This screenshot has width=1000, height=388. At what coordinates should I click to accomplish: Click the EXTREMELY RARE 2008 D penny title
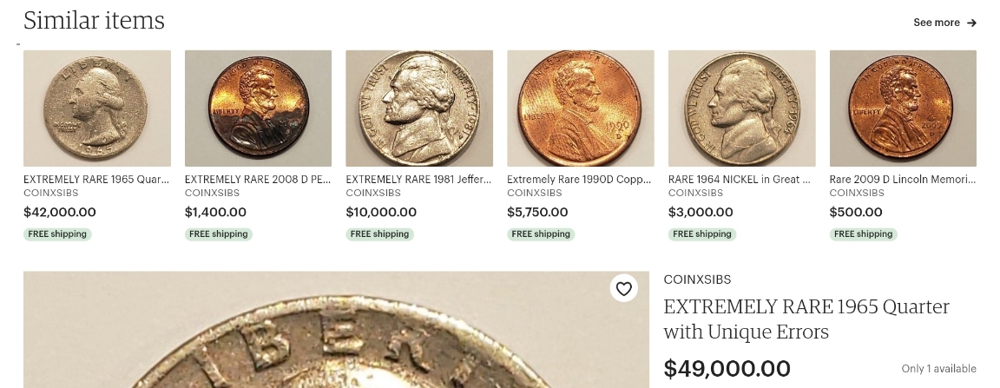click(258, 180)
